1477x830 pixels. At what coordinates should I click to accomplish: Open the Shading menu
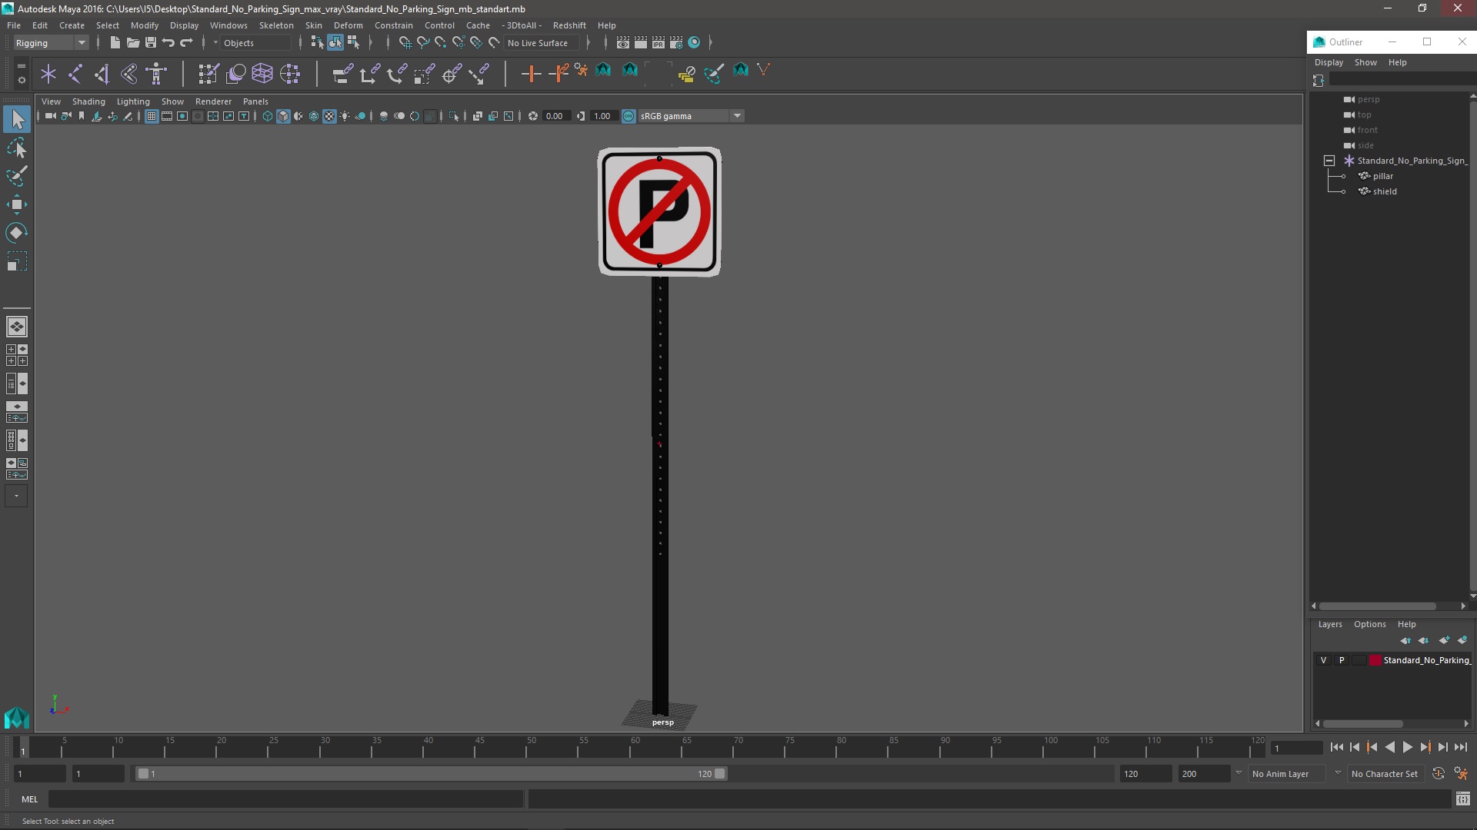88,101
